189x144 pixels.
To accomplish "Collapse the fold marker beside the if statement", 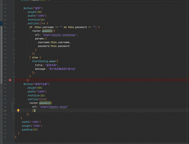I will pos(14,27).
